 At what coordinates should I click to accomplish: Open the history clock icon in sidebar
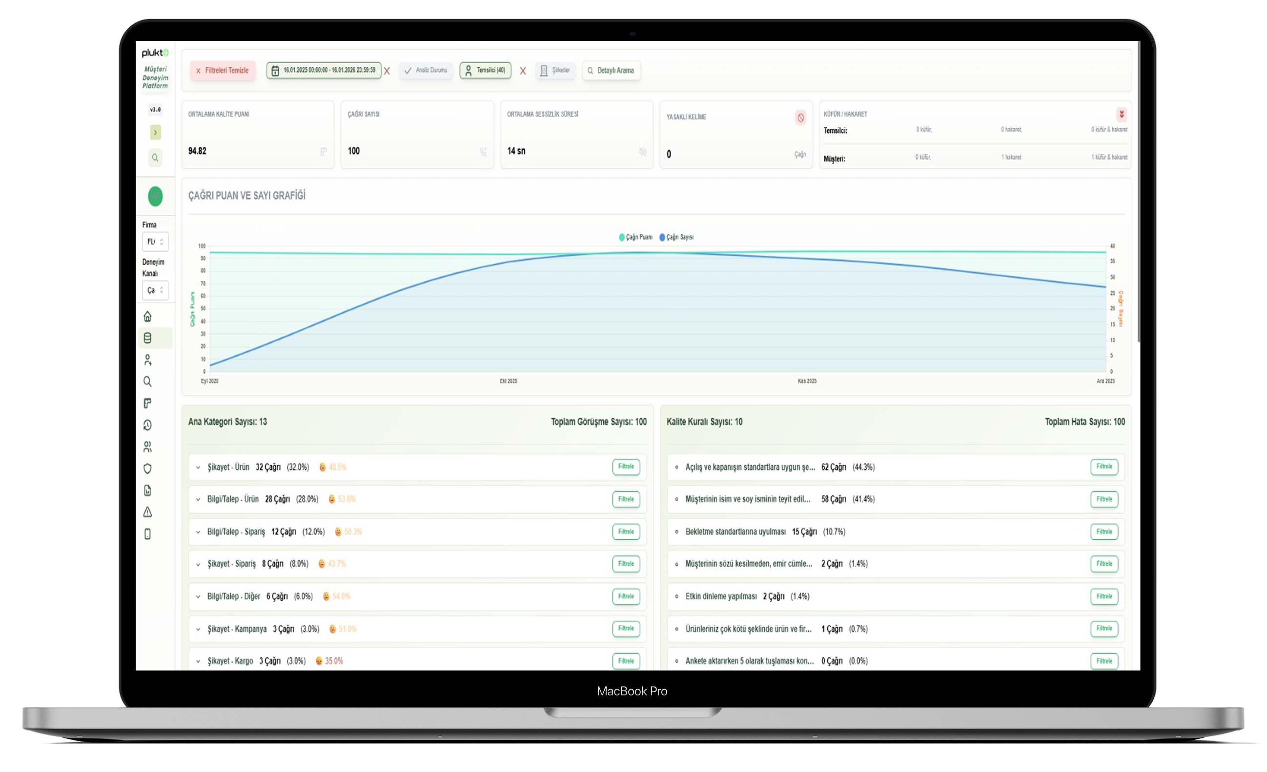[147, 425]
